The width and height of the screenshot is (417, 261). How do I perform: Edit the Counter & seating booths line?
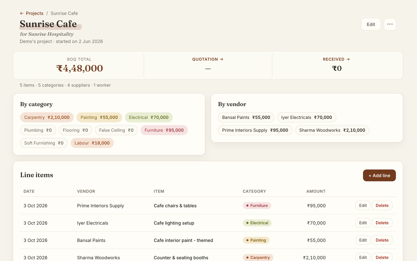click(363, 257)
